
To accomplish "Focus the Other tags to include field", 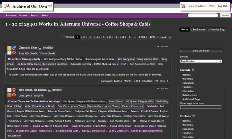I will pyautogui.click(x=201, y=107).
